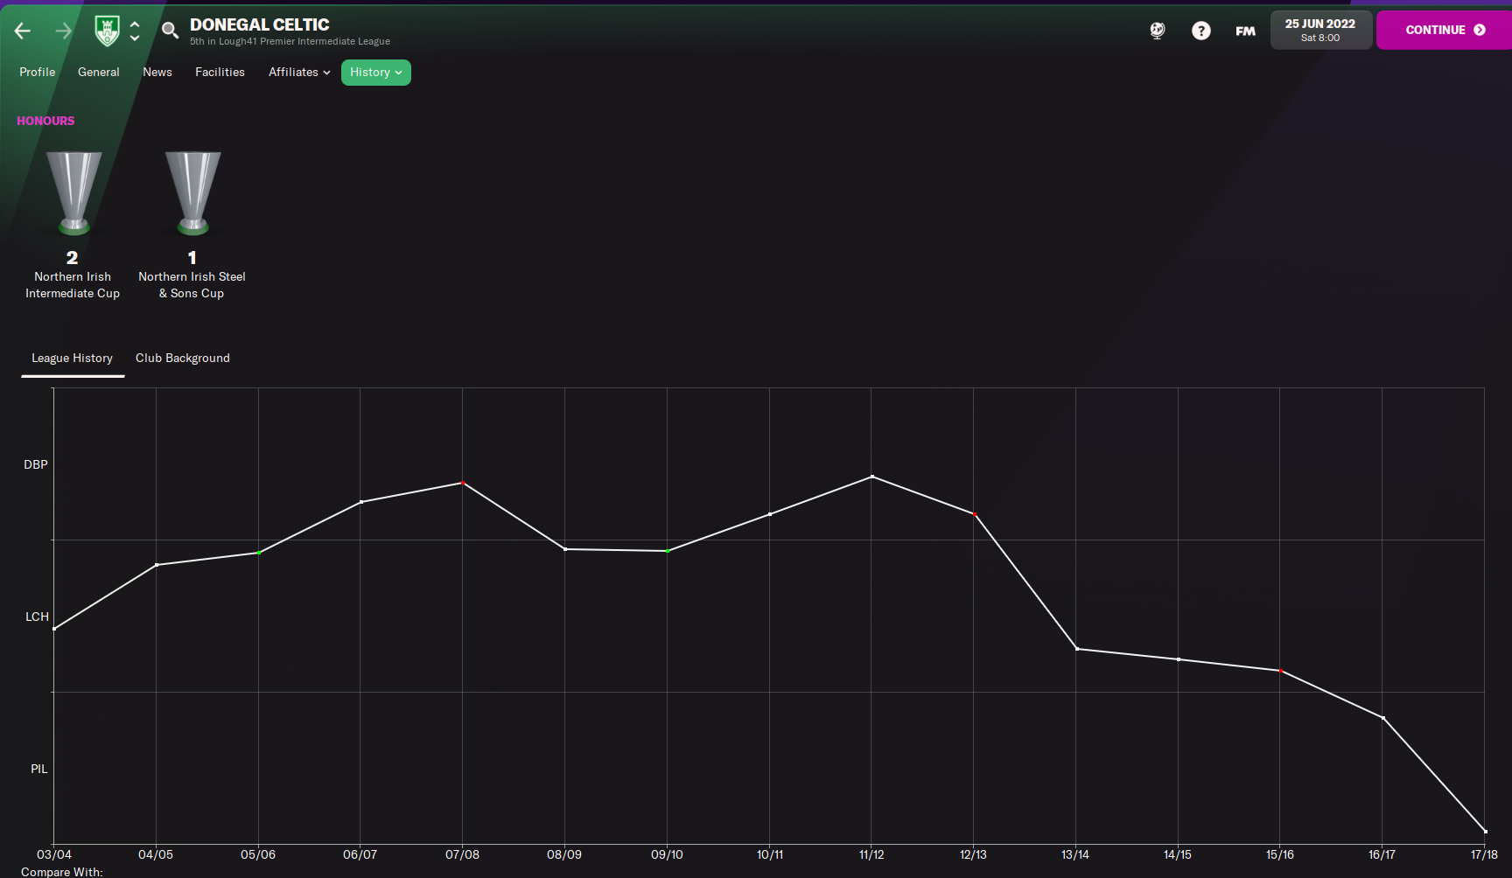Go back with the left arrow icon
1512x878 pixels.
coord(23,31)
